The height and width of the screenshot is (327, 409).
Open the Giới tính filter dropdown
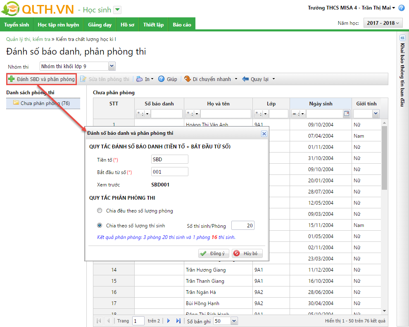(x=376, y=114)
